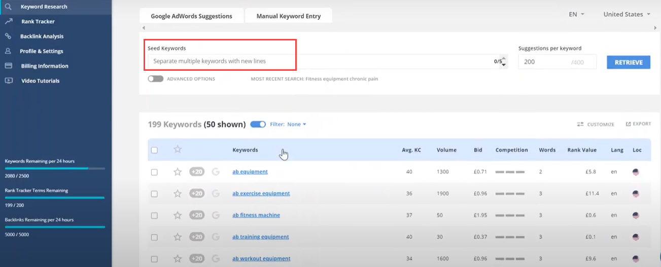Screen dimensions: 661x267
Task: Click US flag in 'ab equipment' row
Action: [x=636, y=172]
